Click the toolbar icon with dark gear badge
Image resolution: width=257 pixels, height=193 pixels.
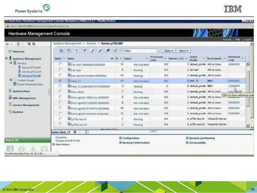pos(108,51)
